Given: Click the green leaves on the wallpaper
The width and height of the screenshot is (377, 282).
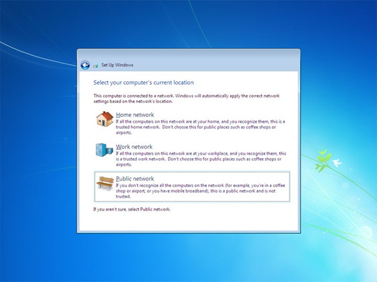Looking at the screenshot, I should (322, 159).
